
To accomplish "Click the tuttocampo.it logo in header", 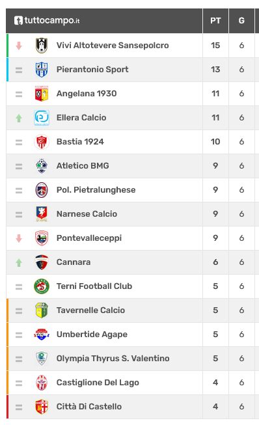I will coord(47,20).
